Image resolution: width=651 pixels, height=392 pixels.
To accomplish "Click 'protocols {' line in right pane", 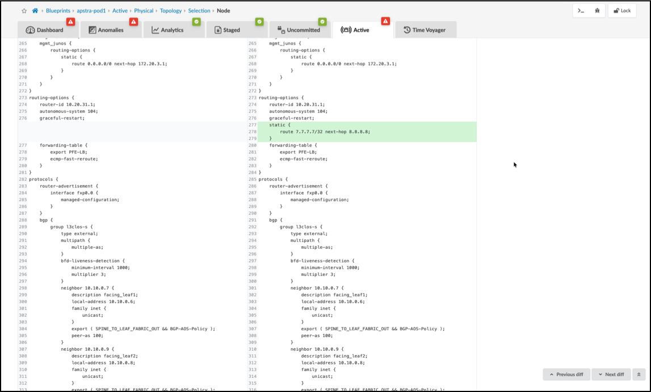I will point(273,180).
